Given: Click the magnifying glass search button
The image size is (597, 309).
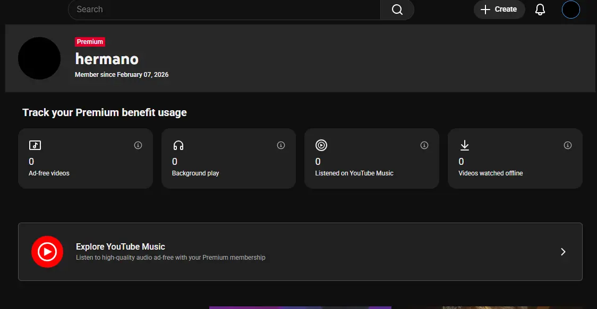Looking at the screenshot, I should click(x=397, y=10).
